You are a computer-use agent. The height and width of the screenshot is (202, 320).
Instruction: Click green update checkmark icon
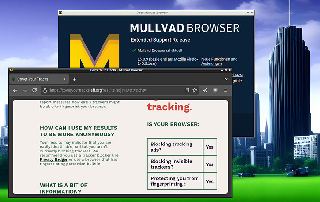[134, 50]
